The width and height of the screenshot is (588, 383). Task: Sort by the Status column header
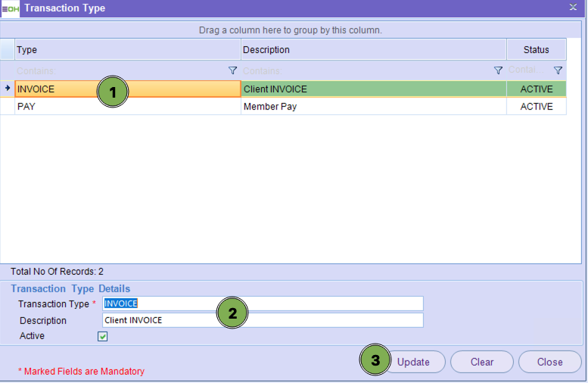pos(536,50)
